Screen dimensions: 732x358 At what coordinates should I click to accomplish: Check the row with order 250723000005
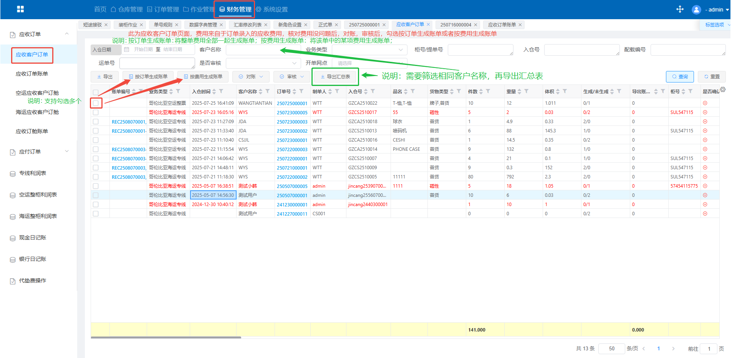pyautogui.click(x=96, y=112)
